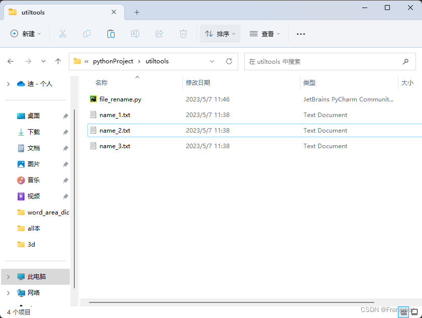Open the 排序 (Sort) dropdown
The image size is (422, 318).
pos(220,34)
